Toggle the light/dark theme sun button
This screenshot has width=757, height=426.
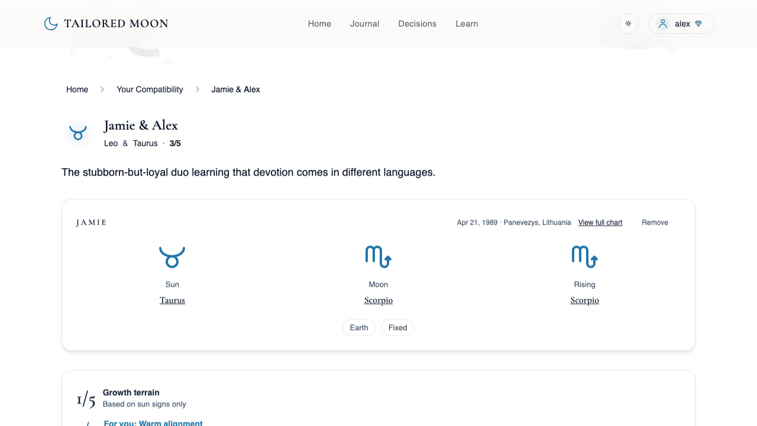[x=628, y=24]
